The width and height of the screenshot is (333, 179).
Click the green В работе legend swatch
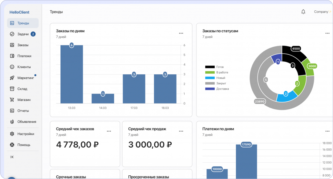(210, 72)
